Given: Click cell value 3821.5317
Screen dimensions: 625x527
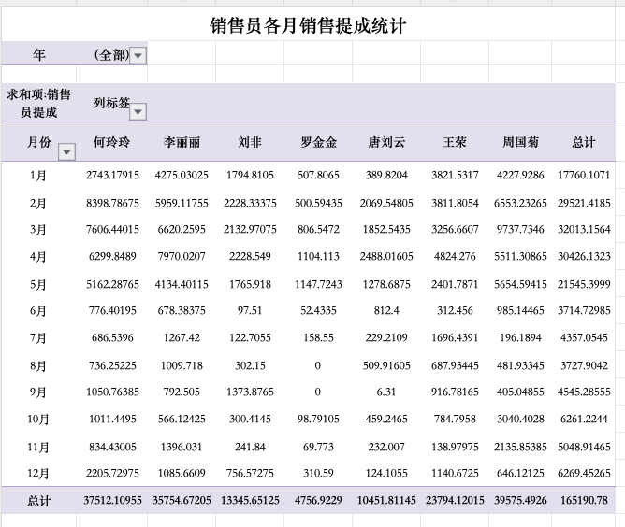Looking at the screenshot, I should [455, 175].
